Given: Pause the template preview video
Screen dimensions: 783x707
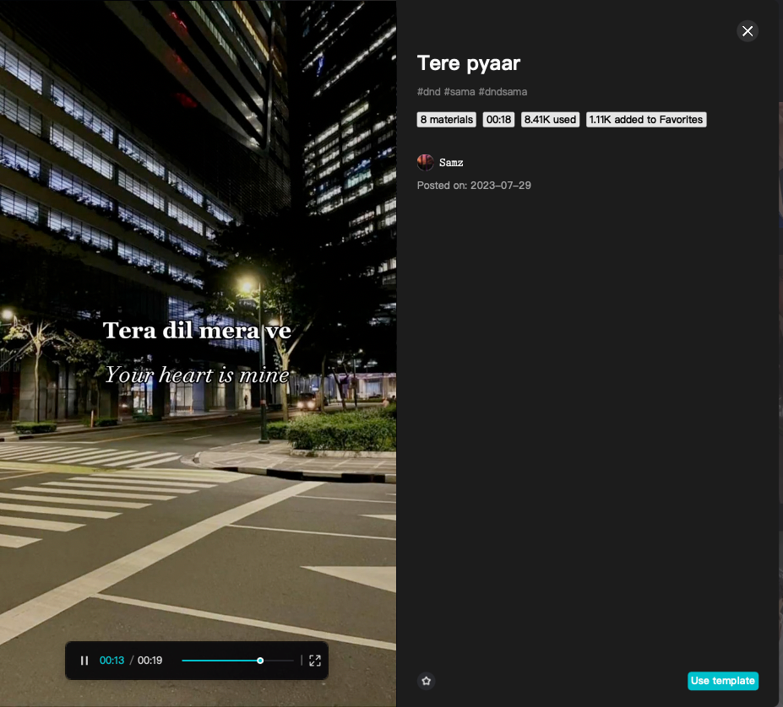Looking at the screenshot, I should click(x=84, y=661).
